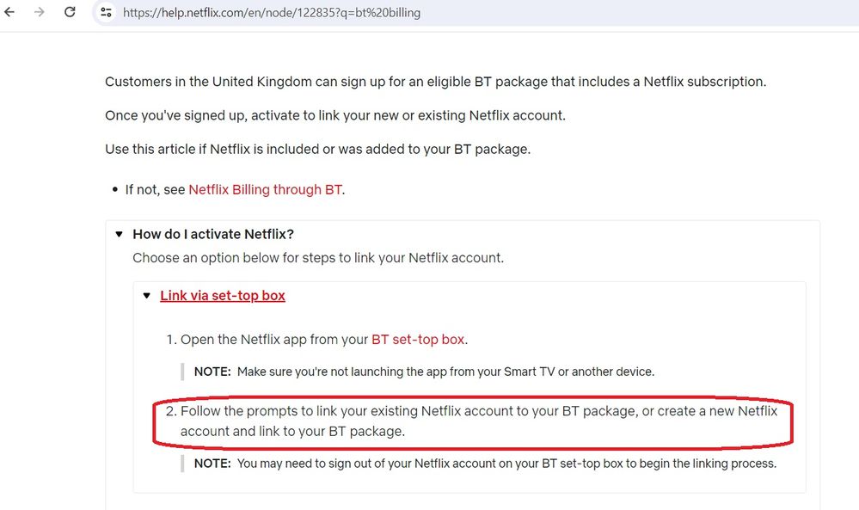Click the "How do I activate Netflix?" heading
Viewport: 859px width, 510px height.
[212, 233]
